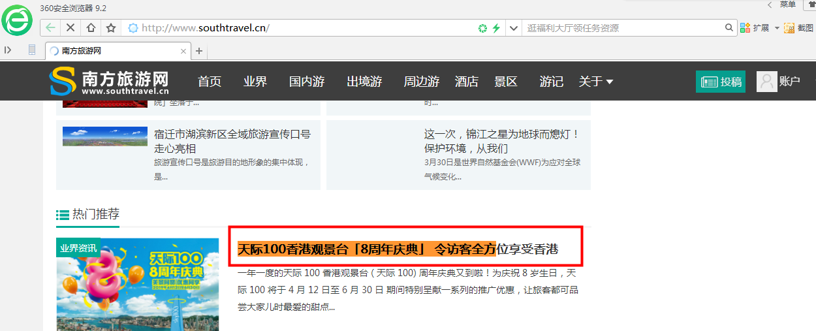Click the 账户 avatar icon
The image size is (816, 331).
point(766,82)
